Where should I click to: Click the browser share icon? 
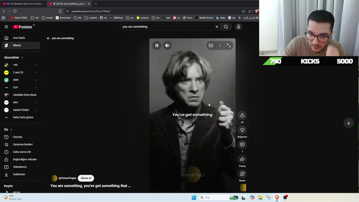click(x=250, y=11)
